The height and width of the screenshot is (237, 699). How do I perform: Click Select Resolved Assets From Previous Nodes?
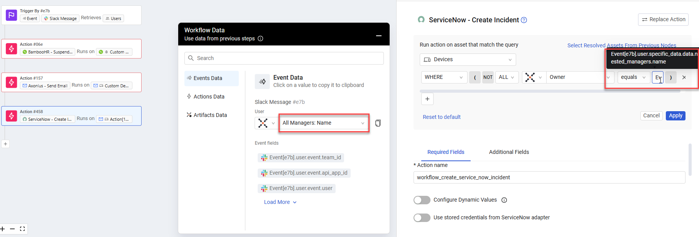point(622,45)
